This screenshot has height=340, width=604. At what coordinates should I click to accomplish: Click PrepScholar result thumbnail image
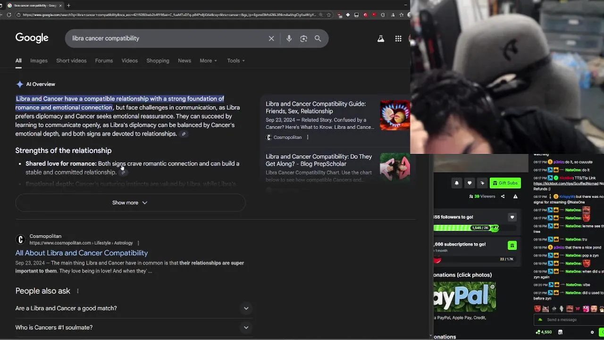pos(395,167)
